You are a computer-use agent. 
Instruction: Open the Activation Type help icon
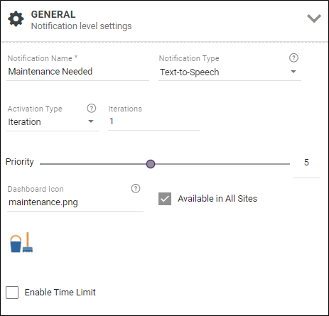point(92,108)
